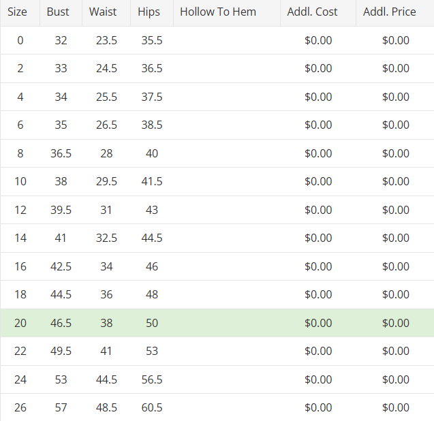This screenshot has width=434, height=421.
Task: Click the bust value 49.5
Action: [61, 351]
